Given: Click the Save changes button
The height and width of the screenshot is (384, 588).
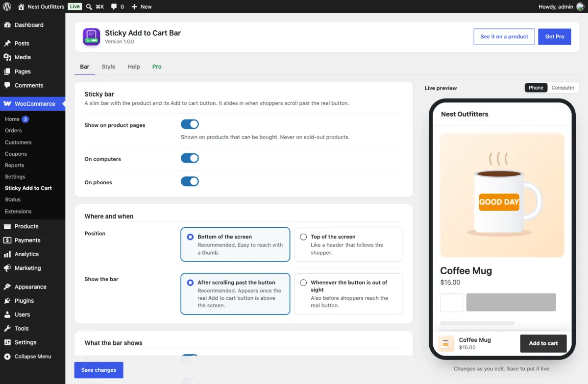Looking at the screenshot, I should point(98,370).
